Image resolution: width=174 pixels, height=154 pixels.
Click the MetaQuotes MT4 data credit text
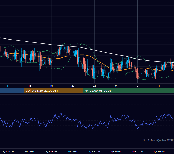click(159, 140)
